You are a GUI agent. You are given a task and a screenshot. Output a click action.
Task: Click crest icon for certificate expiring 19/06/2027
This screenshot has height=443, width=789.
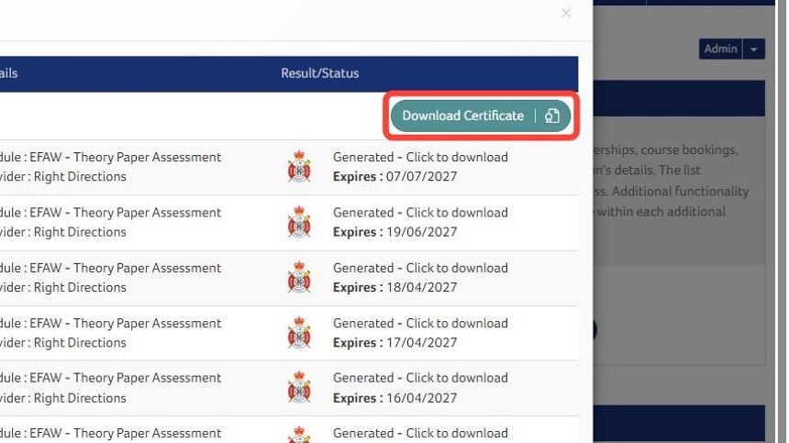299,222
